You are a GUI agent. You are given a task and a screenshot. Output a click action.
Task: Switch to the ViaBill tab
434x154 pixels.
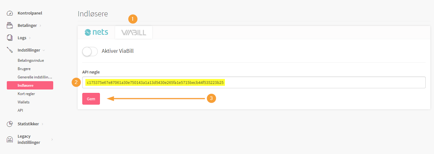pyautogui.click(x=134, y=32)
